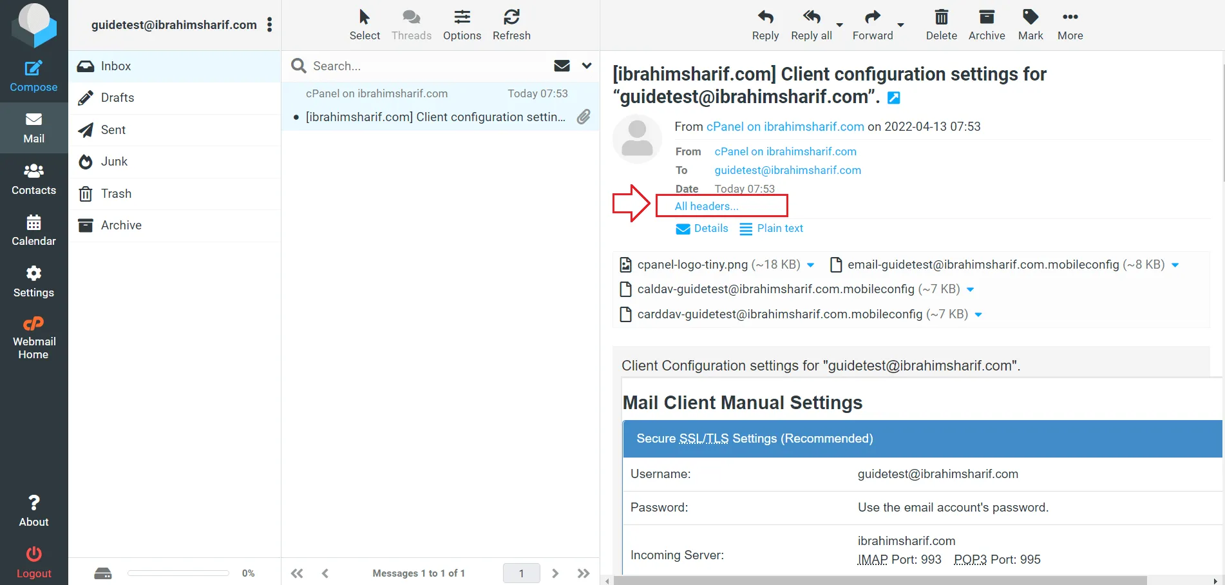The width and height of the screenshot is (1225, 585).
Task: Click the horizontal scrollbar of message body
Action: click(880, 580)
